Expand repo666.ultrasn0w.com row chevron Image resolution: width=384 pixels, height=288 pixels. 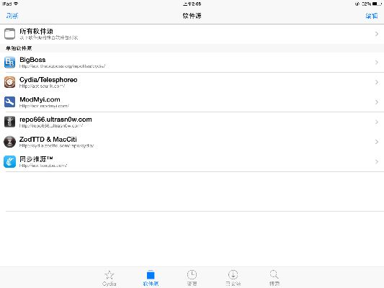click(x=377, y=122)
